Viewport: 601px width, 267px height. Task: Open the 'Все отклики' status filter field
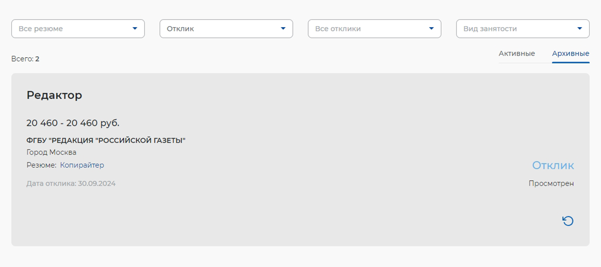point(374,29)
